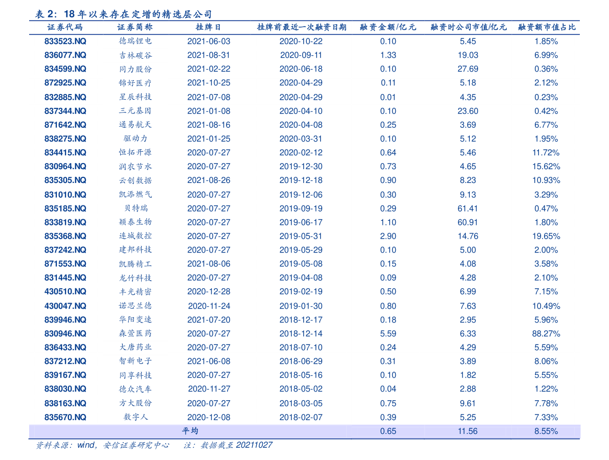Image resolution: width=609 pixels, height=460 pixels.
Task: Select security code 837344.NQ
Action: pos(65,111)
